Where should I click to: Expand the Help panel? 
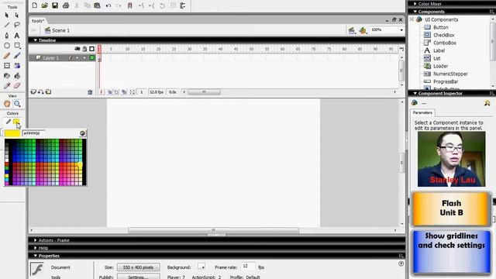point(35,248)
